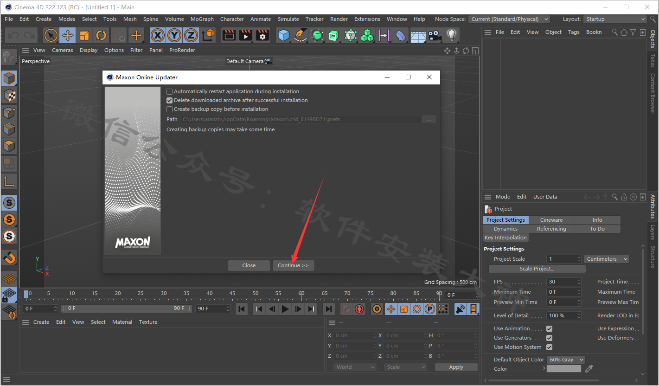659x386 pixels.
Task: Check Create backup copy before installation
Action: point(169,109)
